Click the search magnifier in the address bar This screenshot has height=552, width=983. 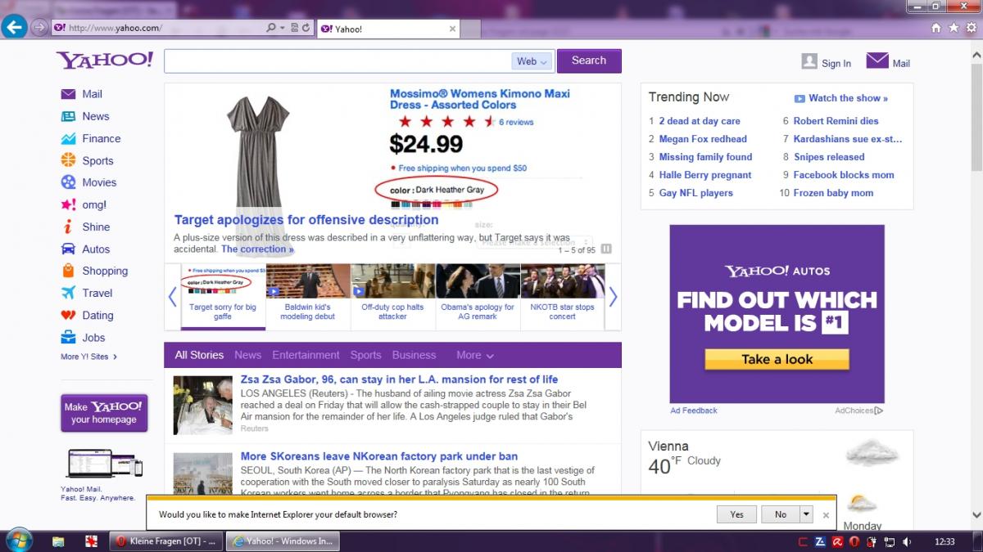(271, 28)
